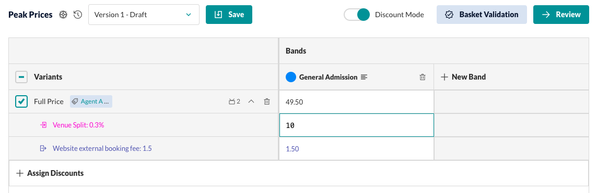Collapse Full Price row chevron
The height and width of the screenshot is (193, 597).
[x=251, y=101]
